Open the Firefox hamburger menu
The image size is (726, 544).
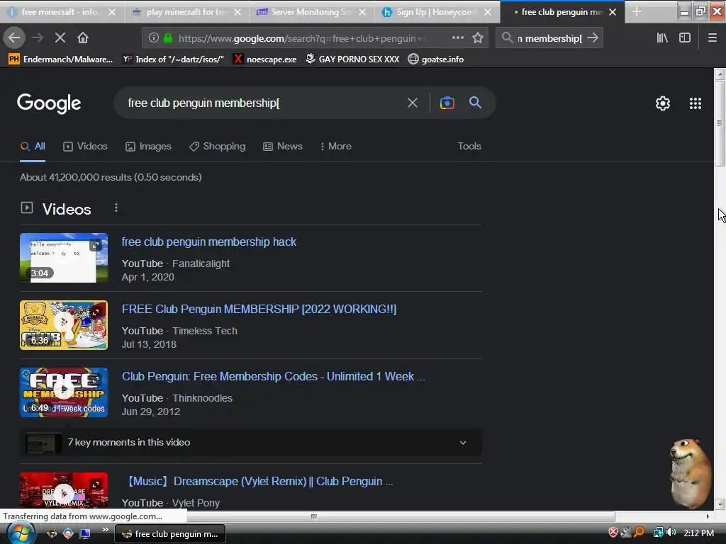click(712, 38)
